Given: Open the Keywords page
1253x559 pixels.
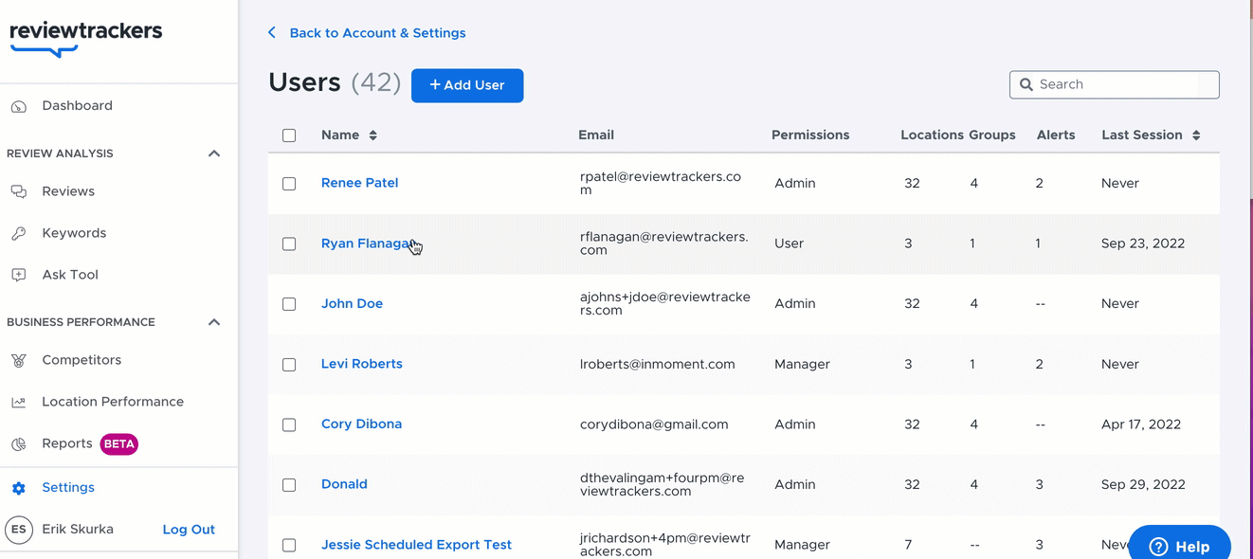Looking at the screenshot, I should click(74, 233).
